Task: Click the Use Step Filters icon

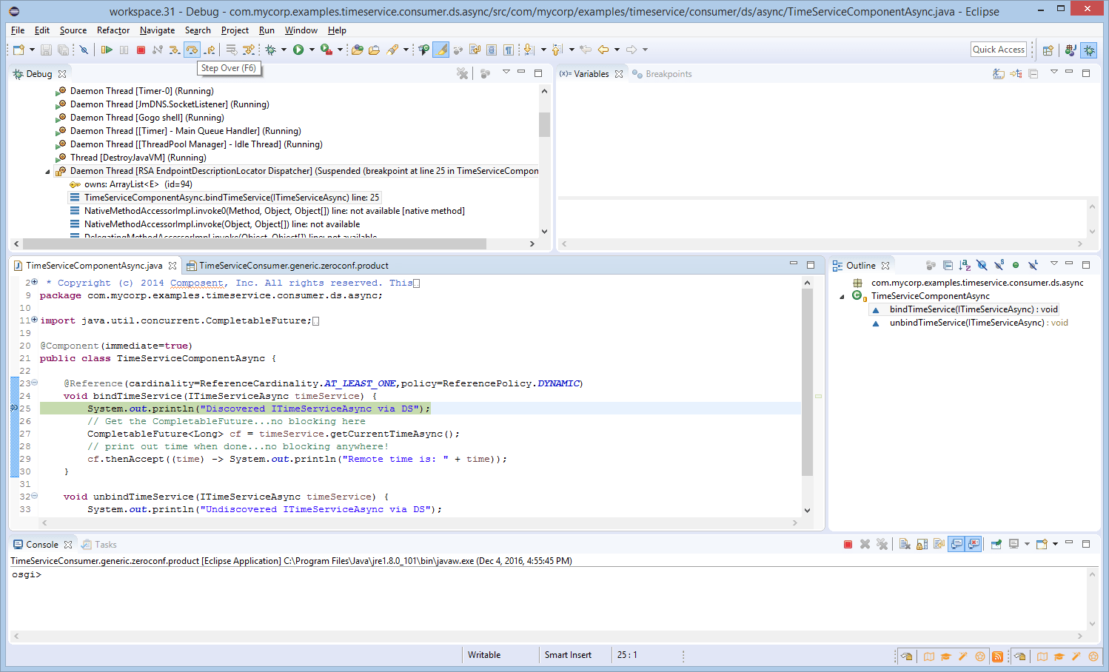Action: pyautogui.click(x=249, y=50)
